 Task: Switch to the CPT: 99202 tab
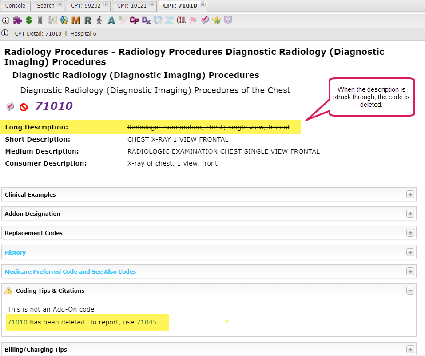pos(86,6)
